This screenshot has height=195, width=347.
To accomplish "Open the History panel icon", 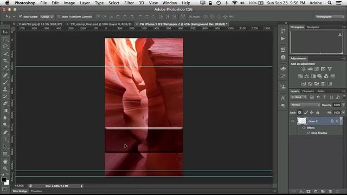I will pyautogui.click(x=283, y=31).
